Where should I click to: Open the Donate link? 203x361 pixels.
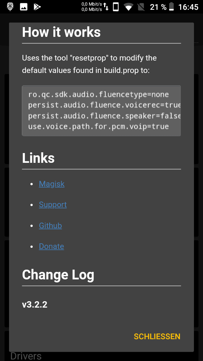[x=52, y=246]
